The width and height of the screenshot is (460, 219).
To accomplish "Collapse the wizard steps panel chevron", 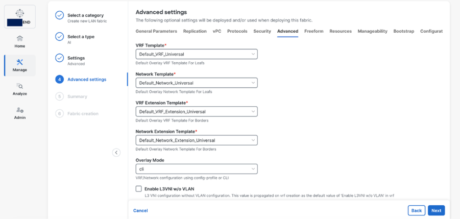I will coord(116,152).
